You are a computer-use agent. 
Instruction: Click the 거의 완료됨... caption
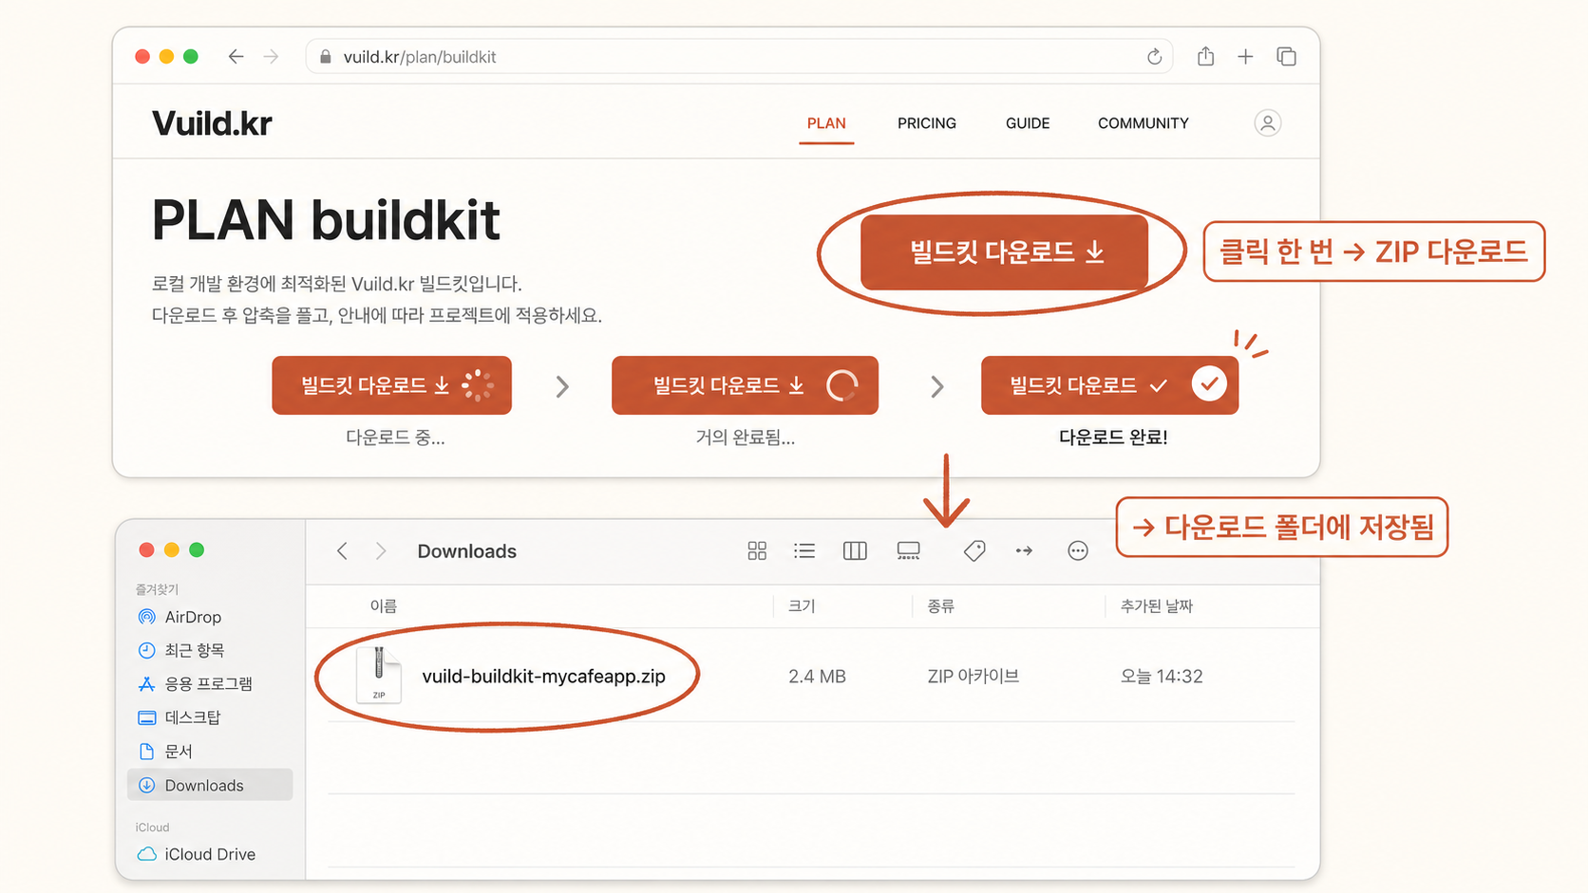click(x=746, y=437)
